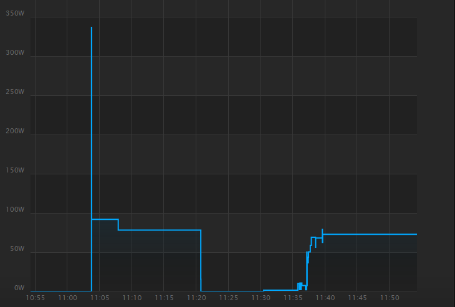Click the 11:35 time axis label
The image size is (455, 307).
pyautogui.click(x=293, y=298)
